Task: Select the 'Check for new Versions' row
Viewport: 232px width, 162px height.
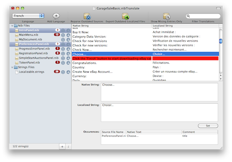Action: pyautogui.click(x=145, y=41)
